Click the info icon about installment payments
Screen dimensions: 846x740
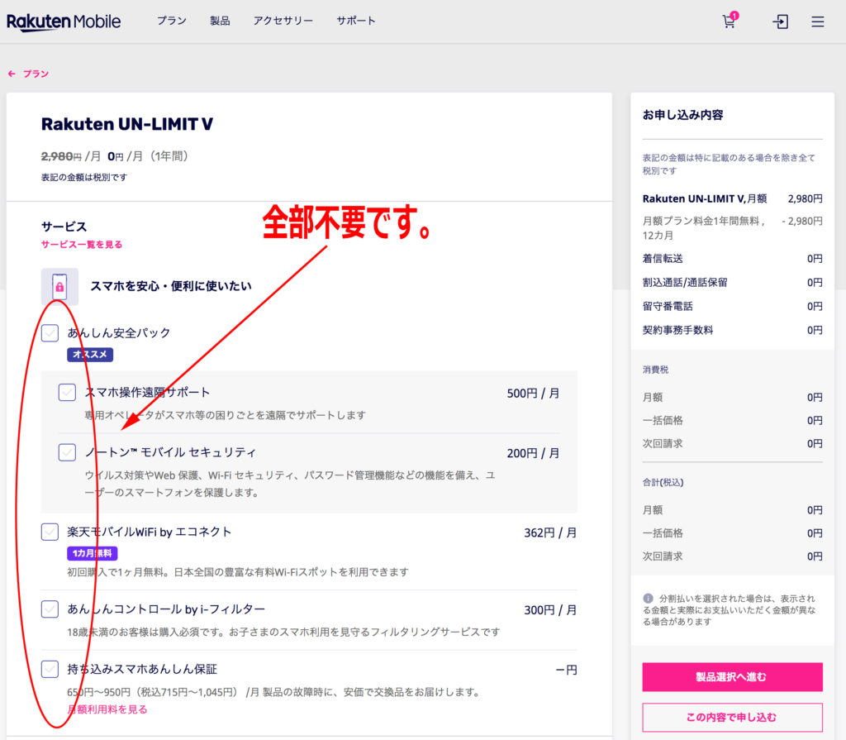648,598
